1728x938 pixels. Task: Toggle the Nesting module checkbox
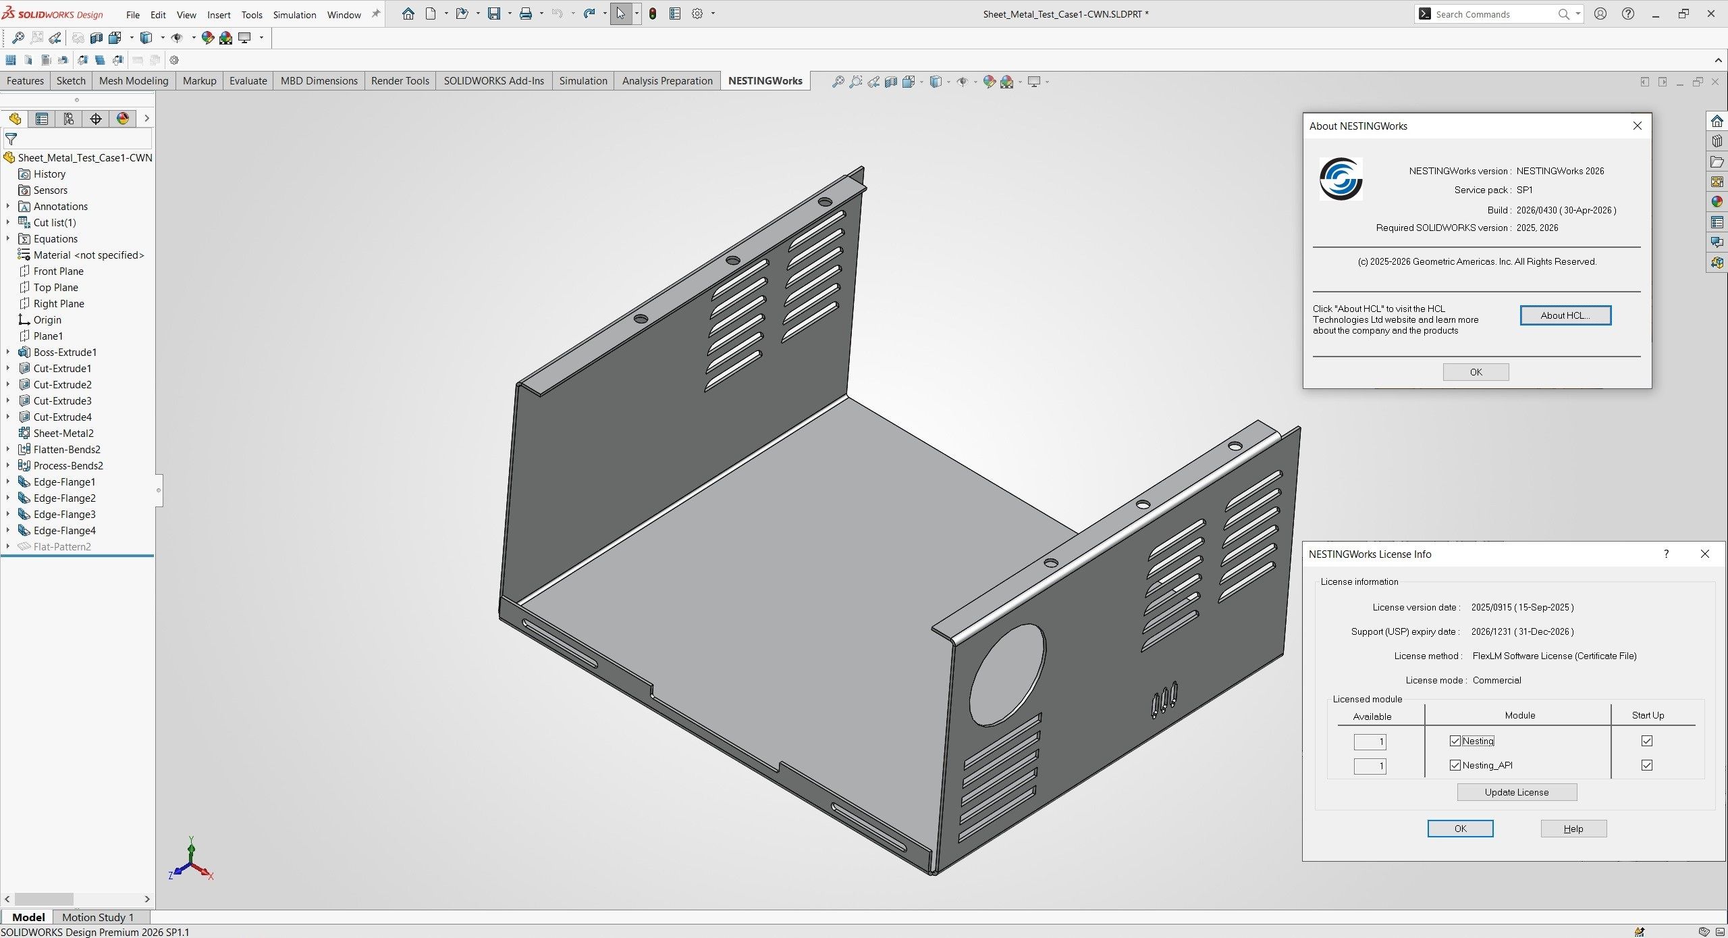[1455, 741]
